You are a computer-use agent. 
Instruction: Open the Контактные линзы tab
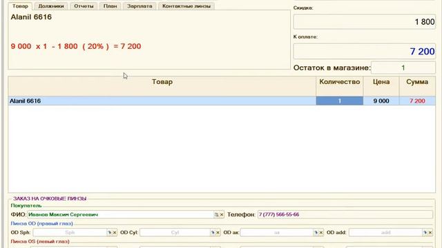click(x=186, y=6)
